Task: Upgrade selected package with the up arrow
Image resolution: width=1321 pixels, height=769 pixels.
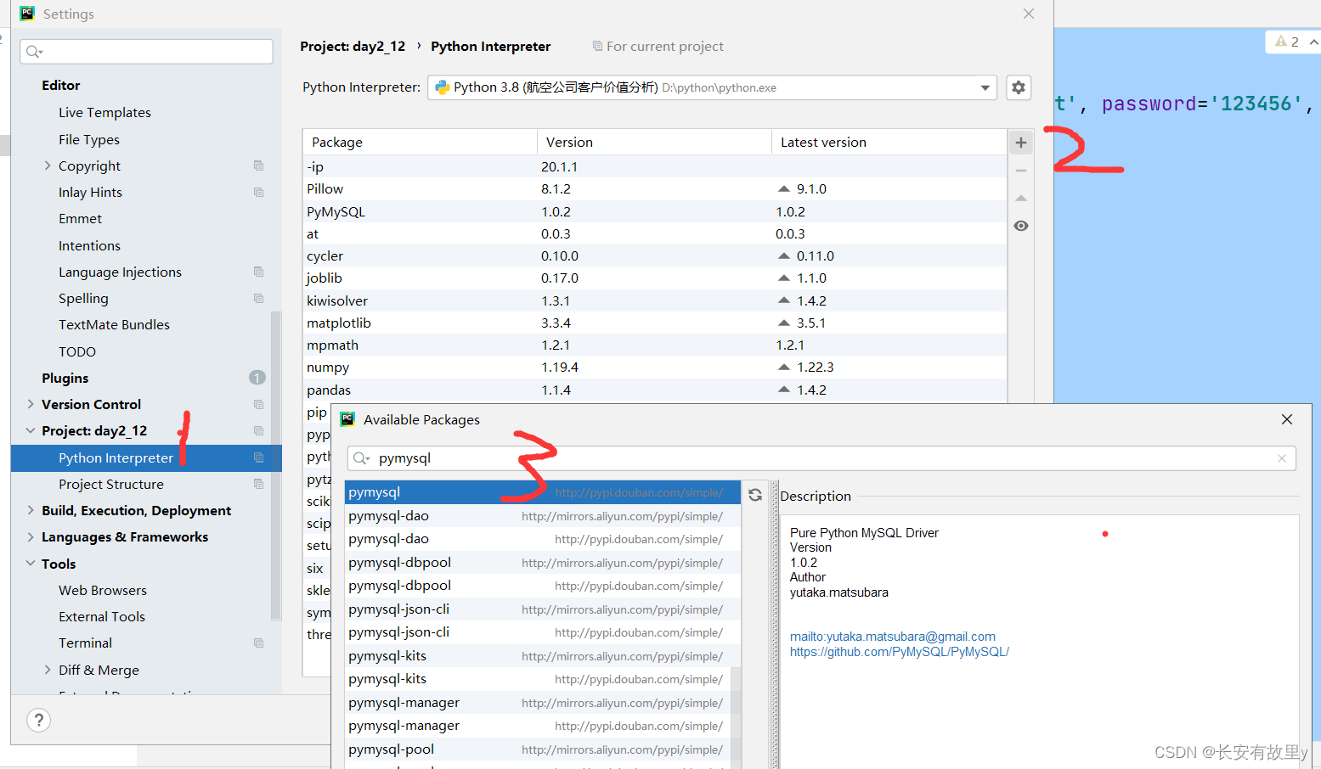Action: click(1021, 198)
